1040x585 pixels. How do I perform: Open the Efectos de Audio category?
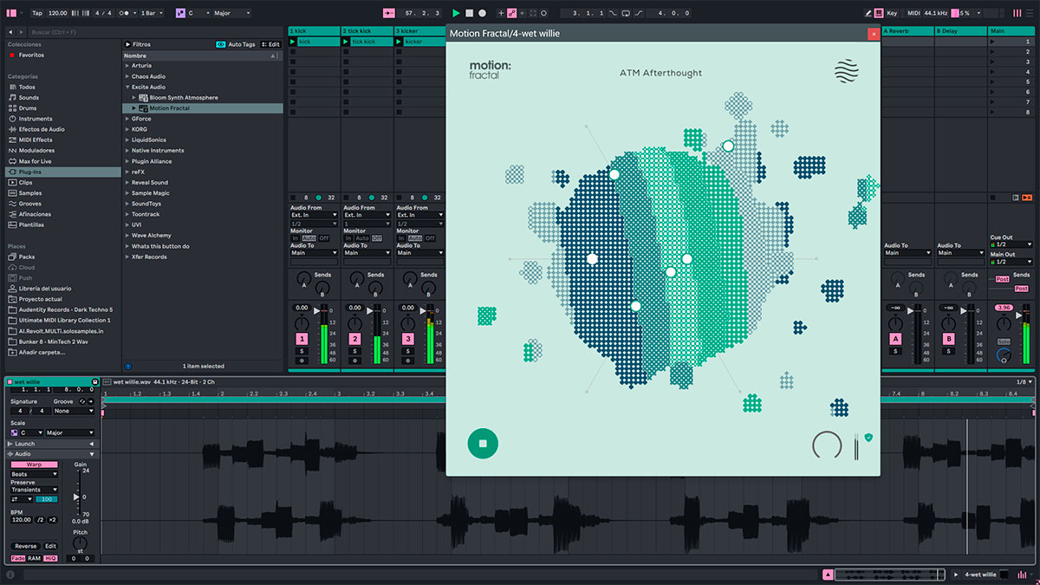click(x=41, y=129)
